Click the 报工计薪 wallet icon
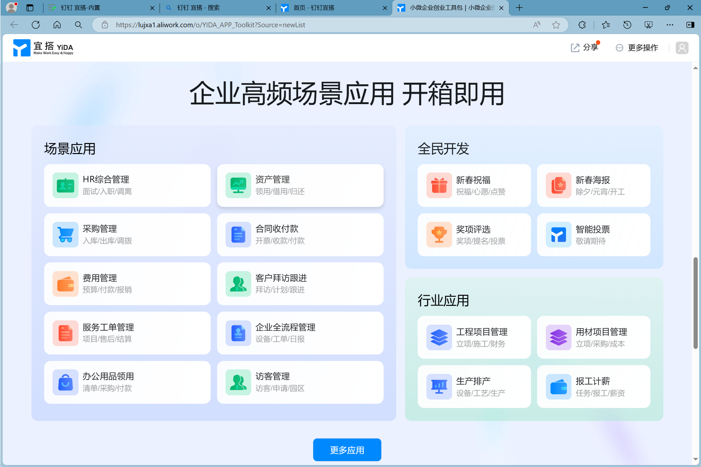Screen dimensions: 701x467 [x=559, y=387]
